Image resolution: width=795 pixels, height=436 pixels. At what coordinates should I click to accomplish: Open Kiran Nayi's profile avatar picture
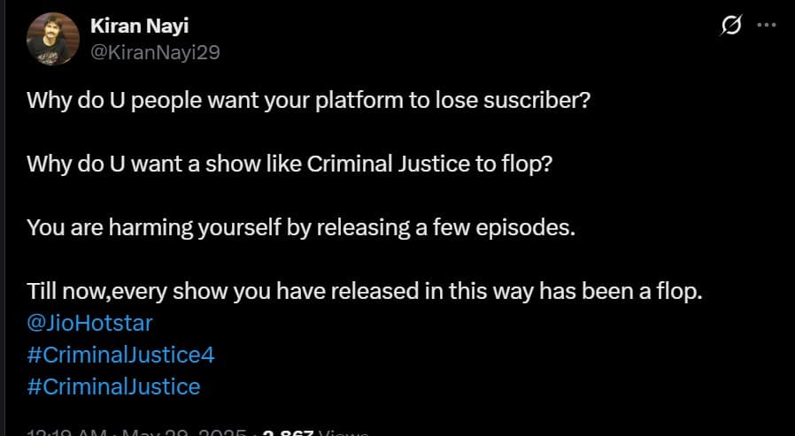[53, 39]
